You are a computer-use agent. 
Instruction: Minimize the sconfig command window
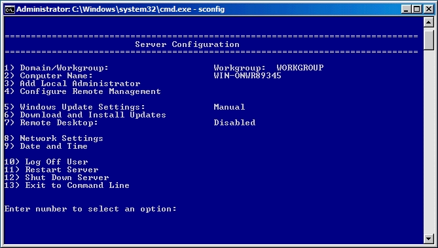click(x=406, y=9)
